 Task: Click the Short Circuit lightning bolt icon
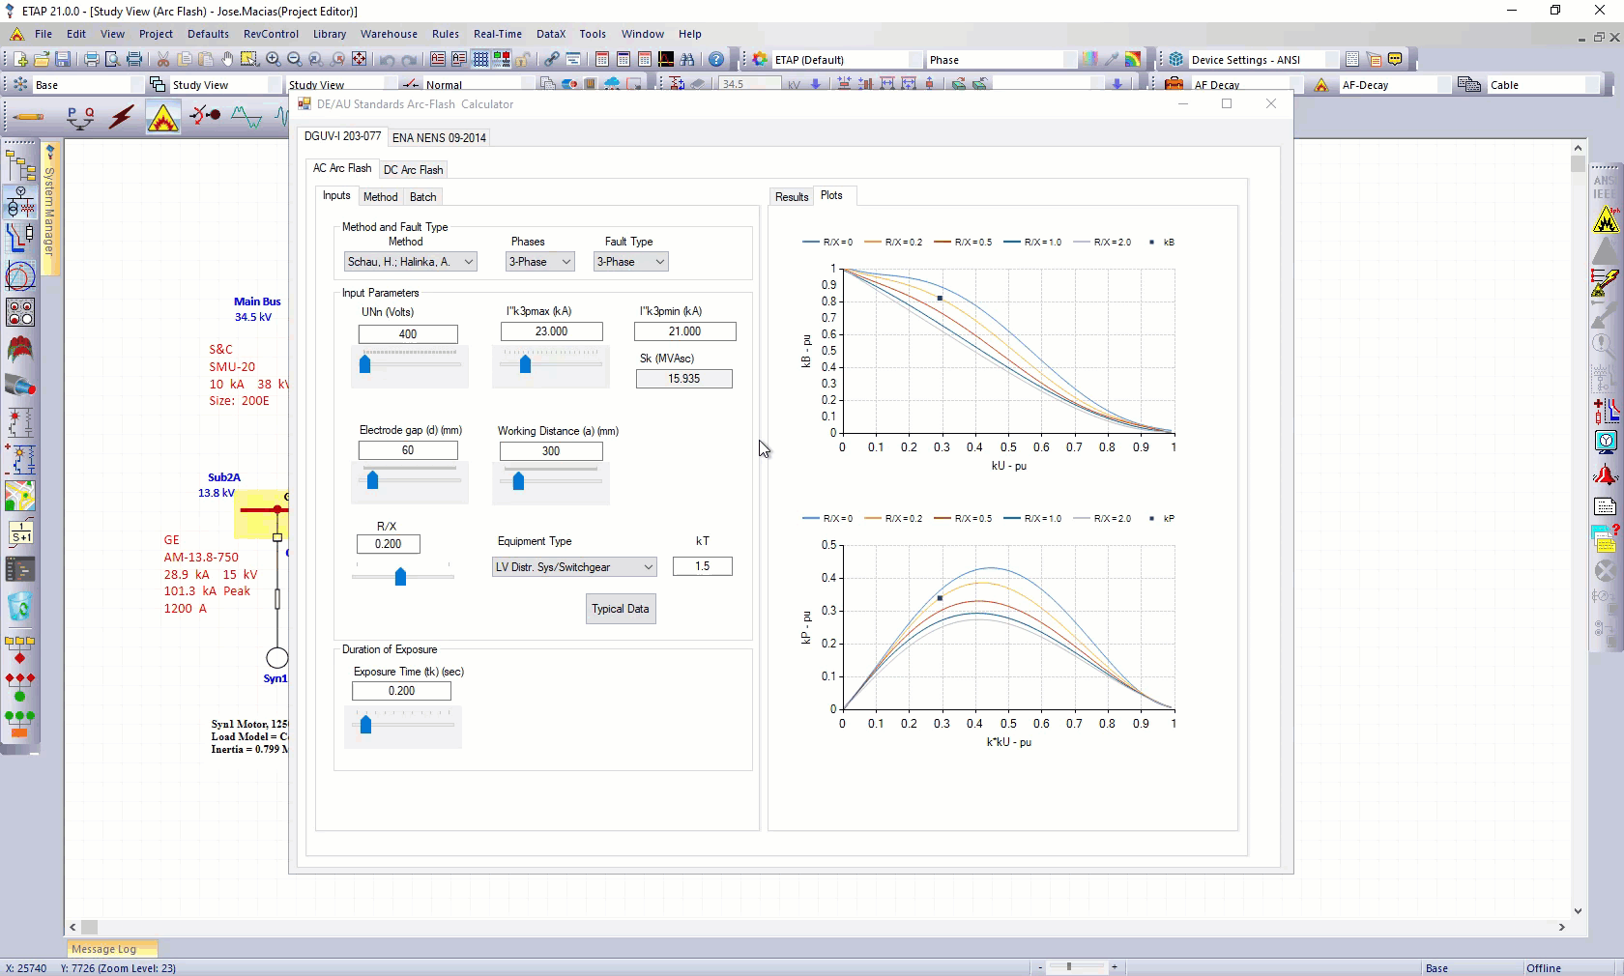click(122, 118)
